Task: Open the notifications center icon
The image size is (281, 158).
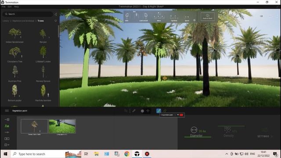Action: (275, 154)
